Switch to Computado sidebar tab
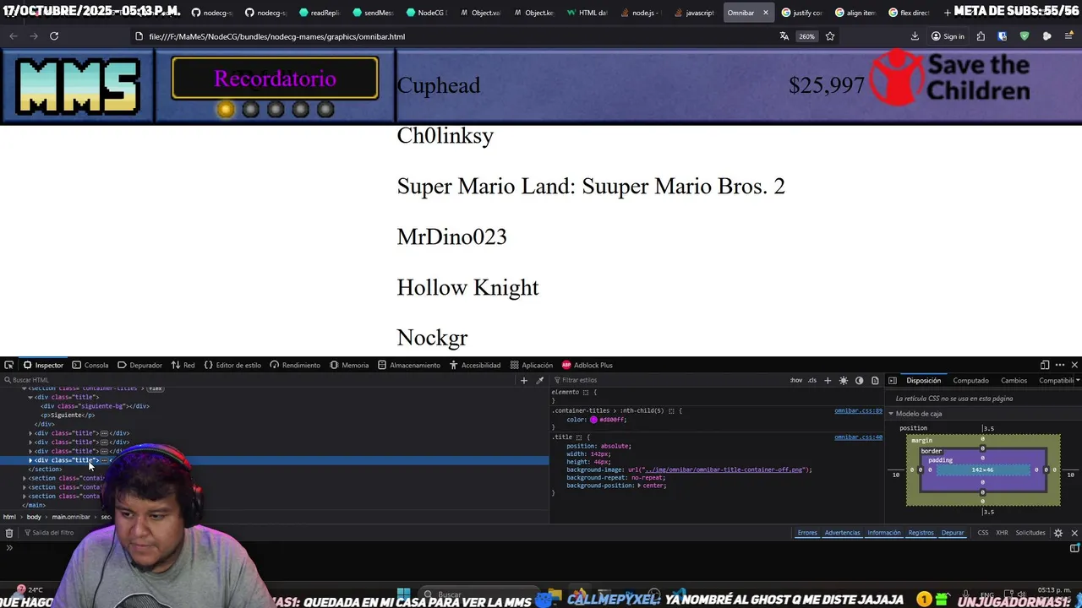 pos(970,380)
